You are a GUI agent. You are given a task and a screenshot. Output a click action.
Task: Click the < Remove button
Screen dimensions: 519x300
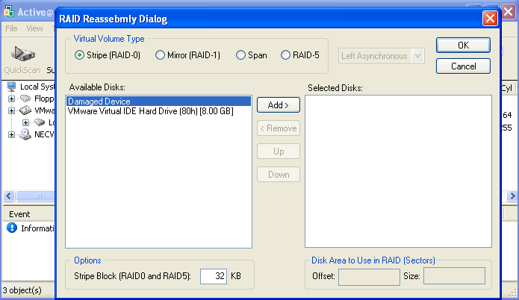[279, 128]
